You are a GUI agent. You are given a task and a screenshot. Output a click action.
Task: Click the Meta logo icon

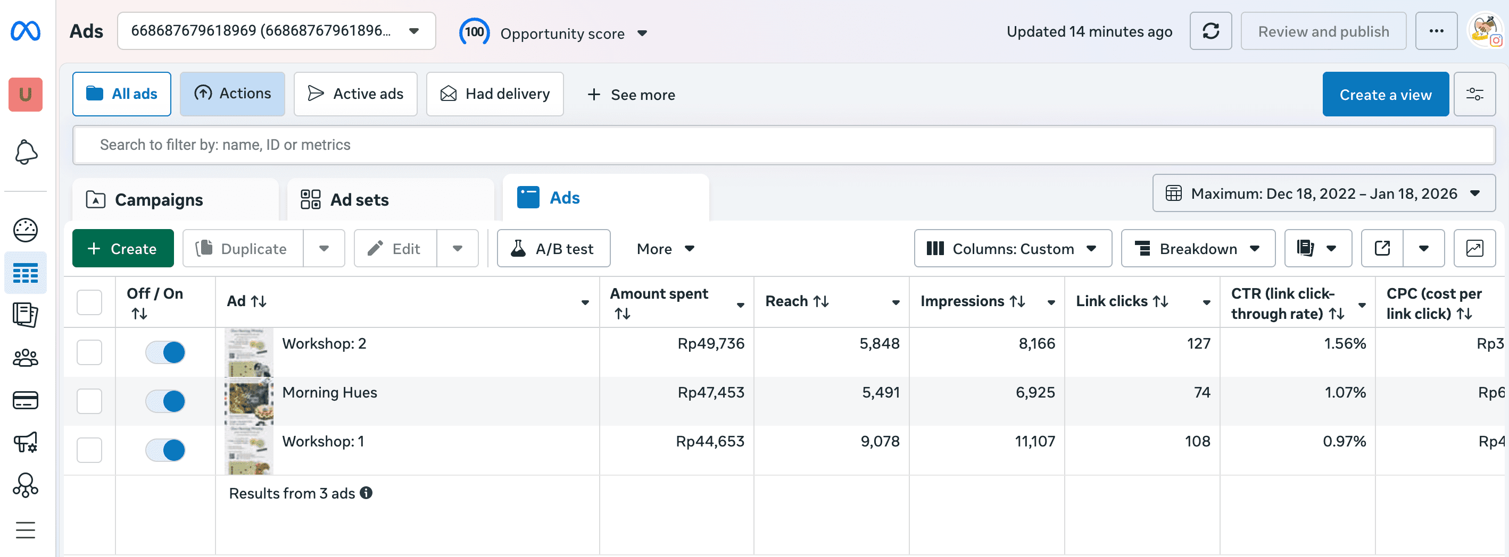(x=25, y=31)
